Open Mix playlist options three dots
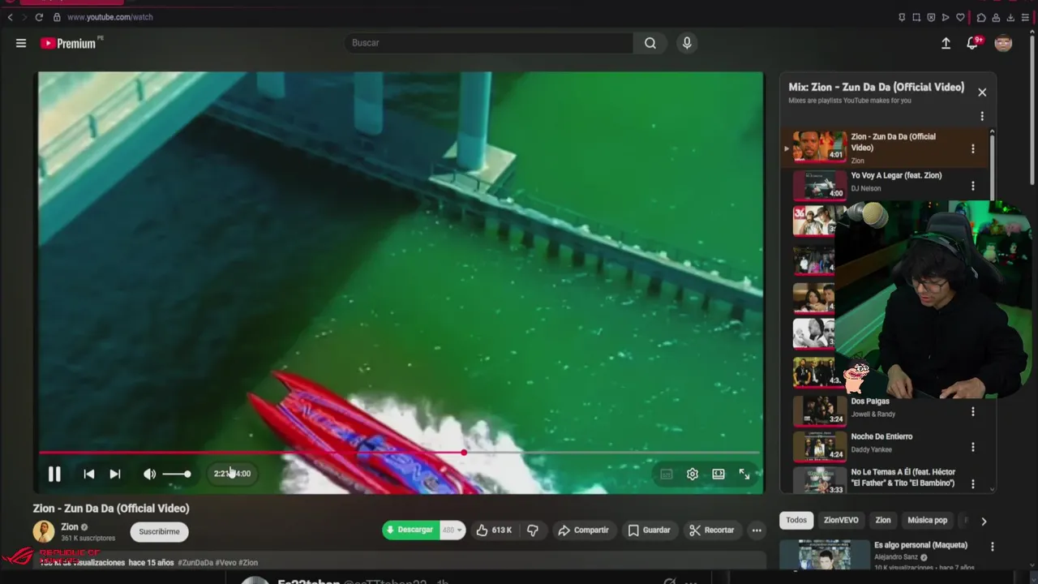This screenshot has width=1038, height=584. (982, 116)
